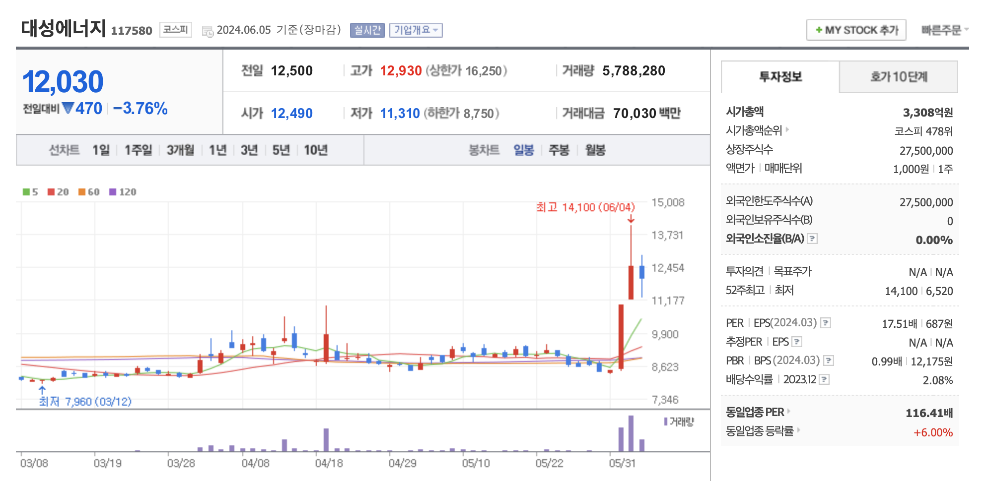This screenshot has height=481, width=984.
Task: Open the 기업개요 dropdown
Action: [x=416, y=30]
